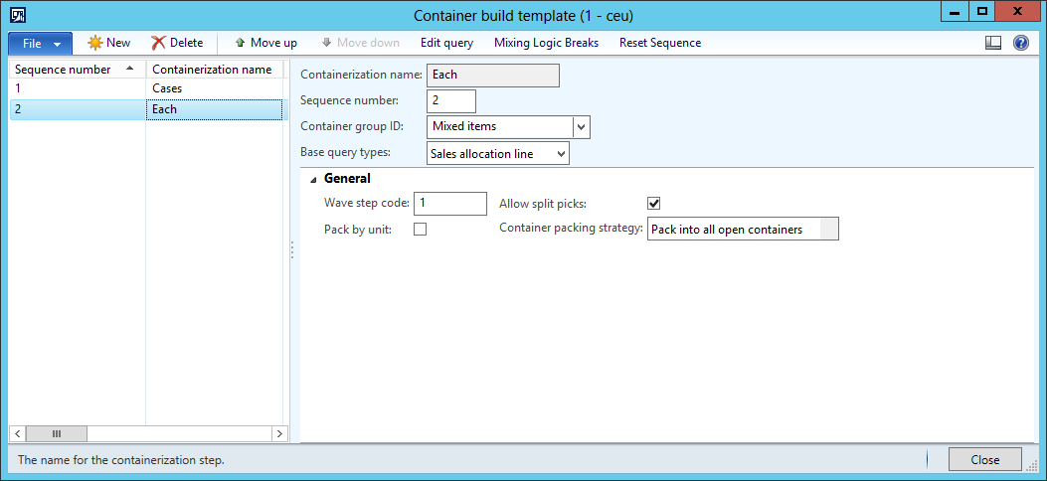Click the Move up arrow icon
This screenshot has width=1047, height=481.
[x=240, y=43]
